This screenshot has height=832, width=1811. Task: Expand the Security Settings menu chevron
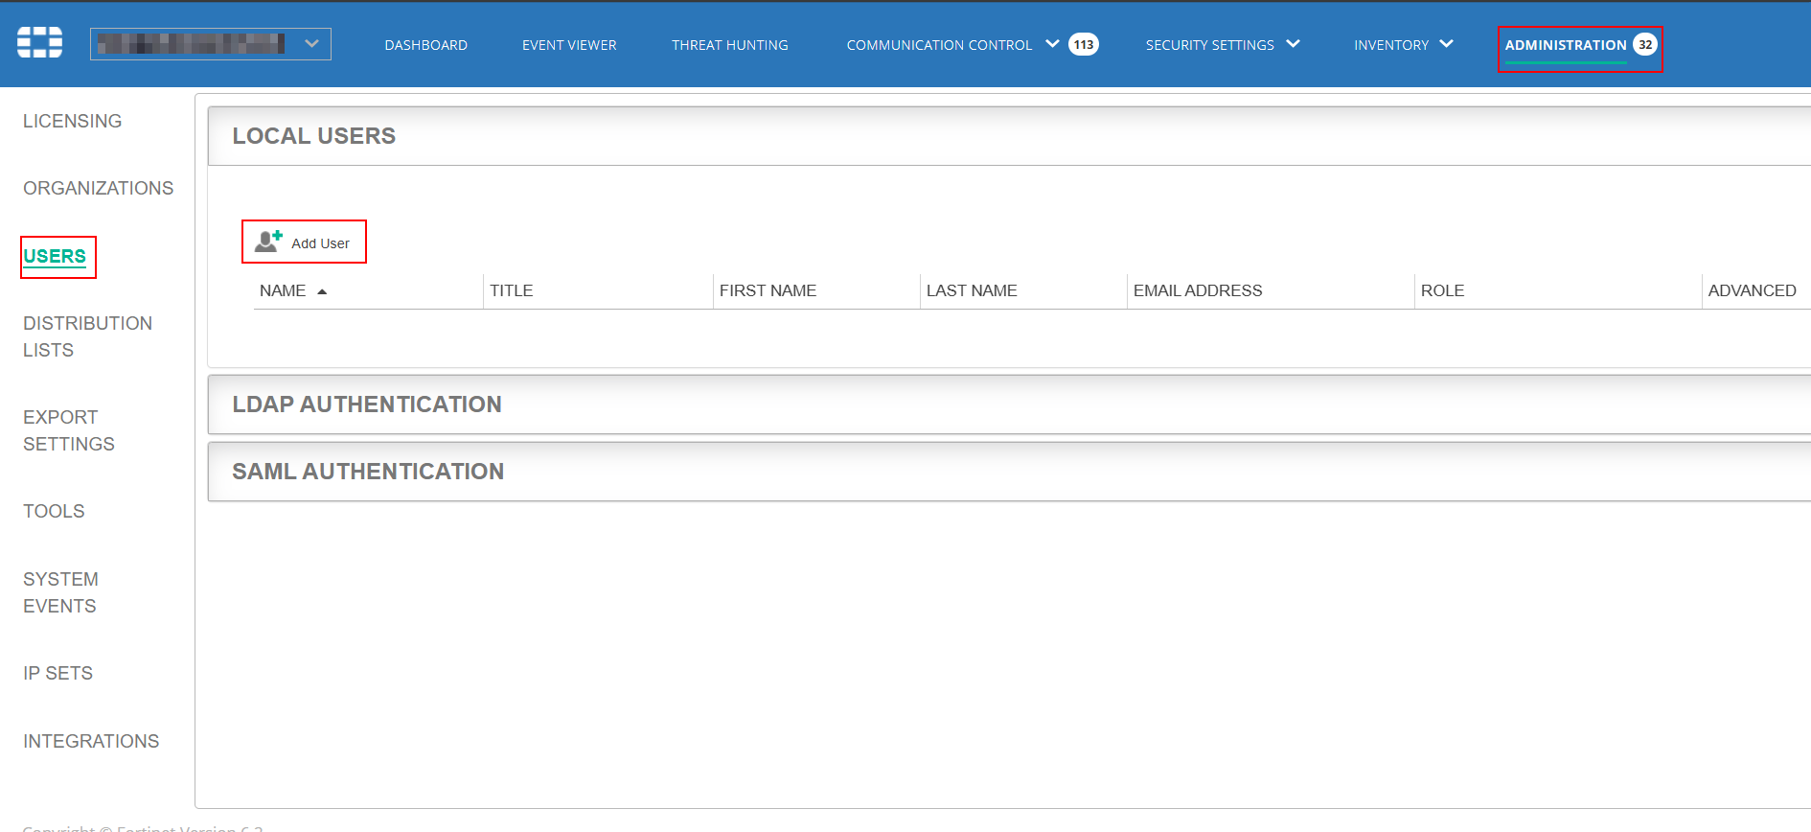tap(1293, 44)
